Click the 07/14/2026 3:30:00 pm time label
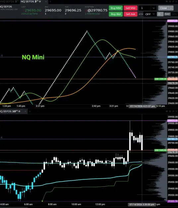Screen dimensions: 178x208 (x=142, y=205)
